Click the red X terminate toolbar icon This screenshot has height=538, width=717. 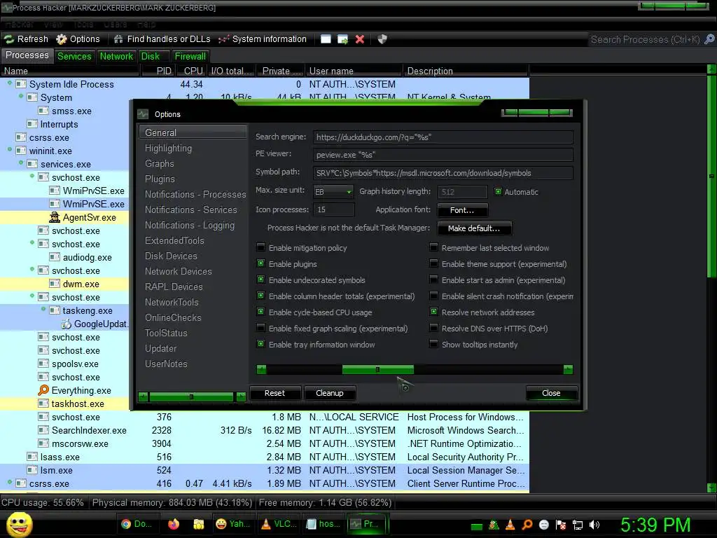360,39
